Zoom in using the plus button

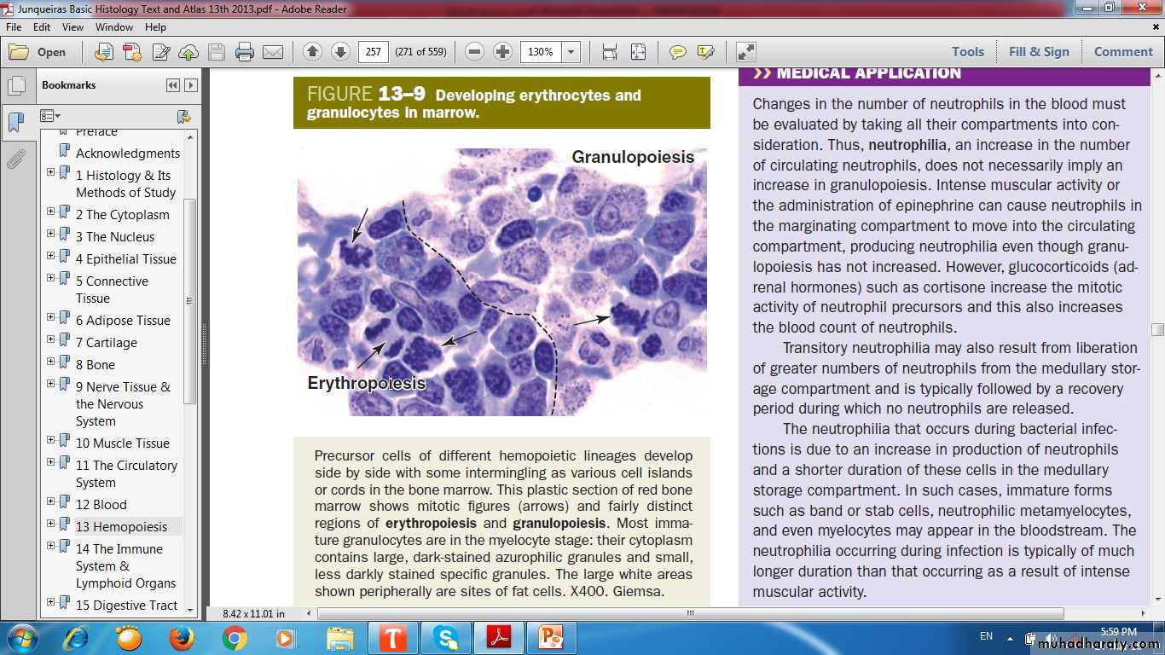coord(503,52)
